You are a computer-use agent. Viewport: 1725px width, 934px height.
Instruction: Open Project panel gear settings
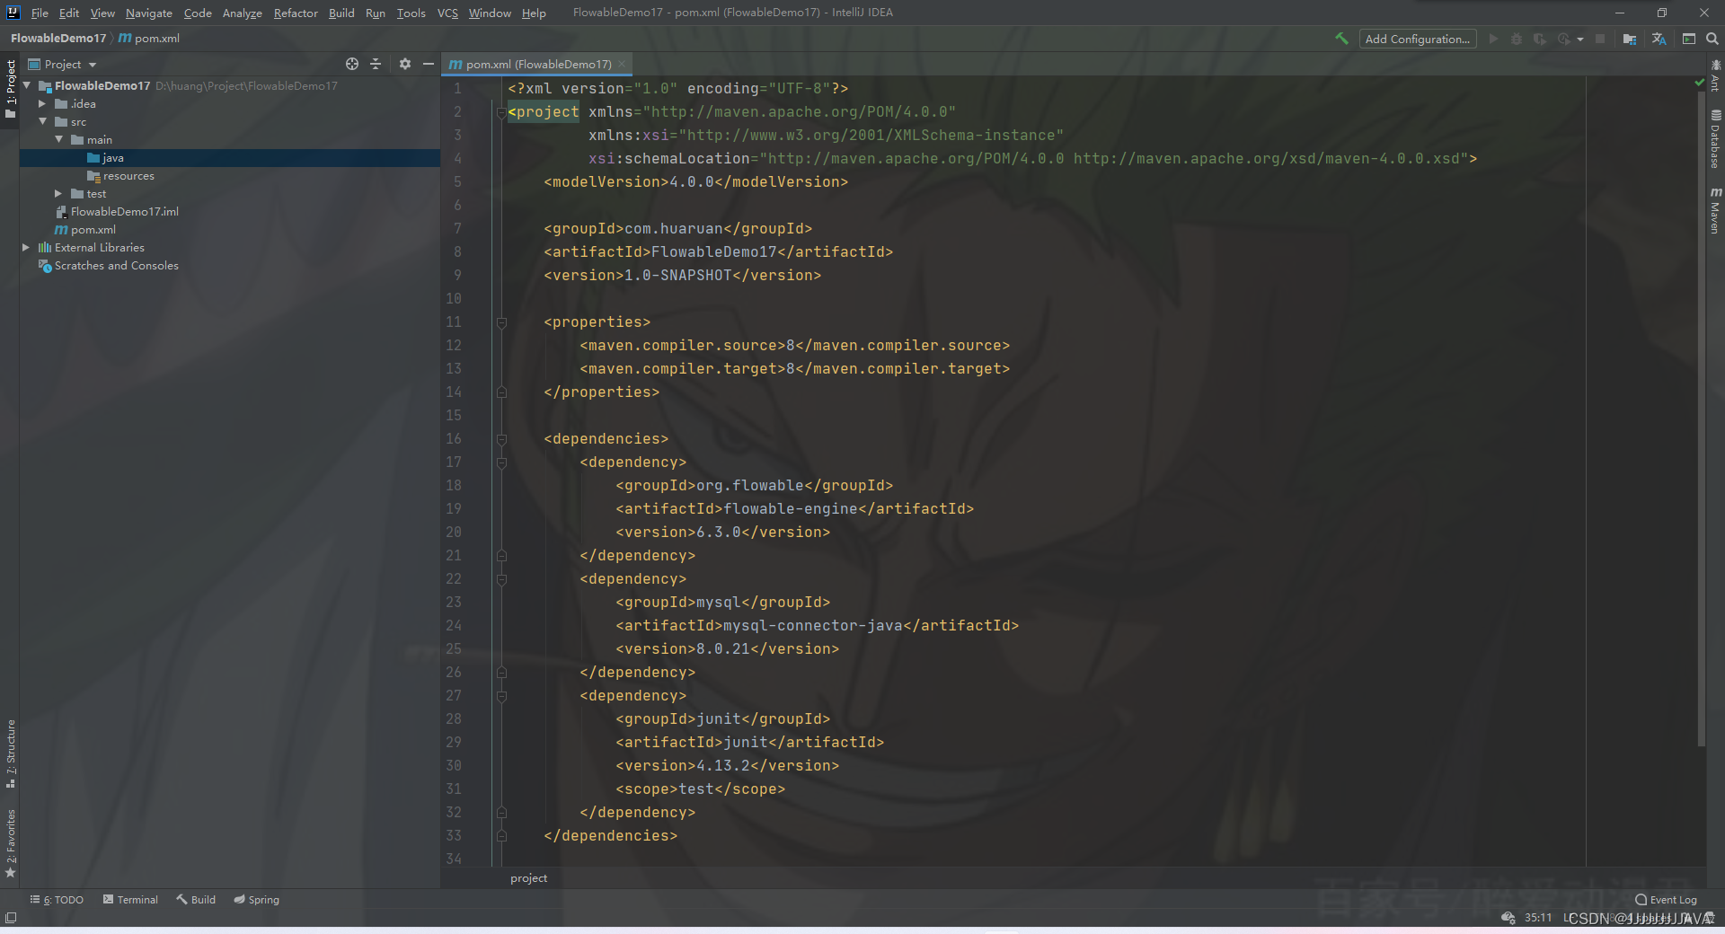pyautogui.click(x=405, y=64)
